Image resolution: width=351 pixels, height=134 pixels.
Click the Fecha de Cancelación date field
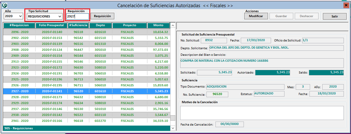pos(229,124)
